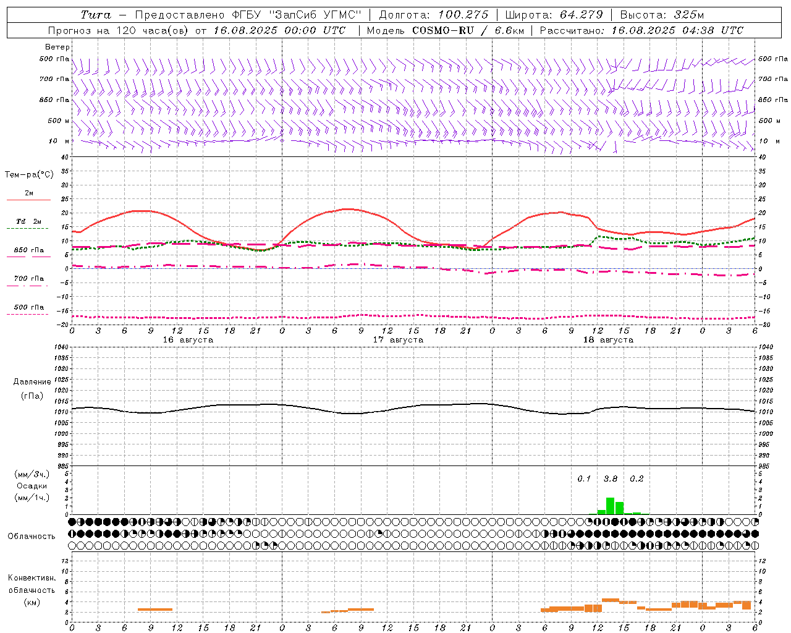
Task: Click the "Долгота: 100.275" longitude value
Action: click(x=434, y=15)
